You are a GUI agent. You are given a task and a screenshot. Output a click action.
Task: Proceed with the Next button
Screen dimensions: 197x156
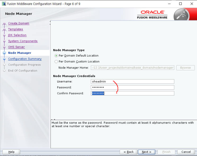pyautogui.click(x=147, y=152)
